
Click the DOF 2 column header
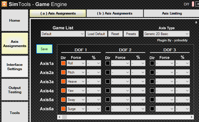[125, 50]
